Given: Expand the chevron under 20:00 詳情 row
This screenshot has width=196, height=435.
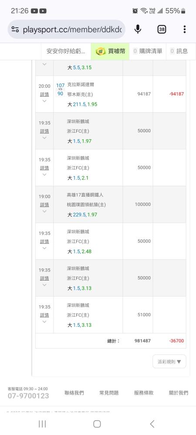Looking at the screenshot, I should pyautogui.click(x=44, y=101).
